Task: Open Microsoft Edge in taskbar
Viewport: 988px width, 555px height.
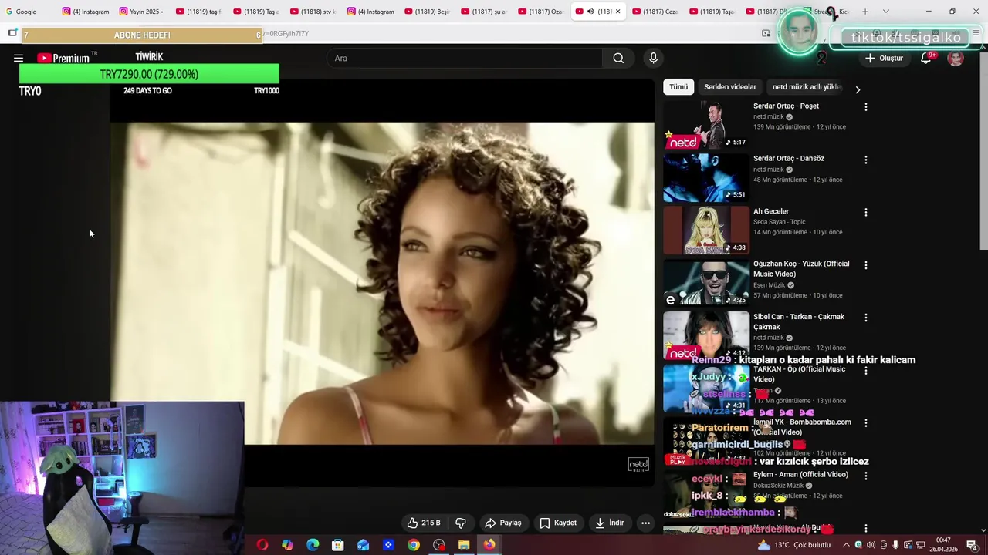Action: coord(313,545)
